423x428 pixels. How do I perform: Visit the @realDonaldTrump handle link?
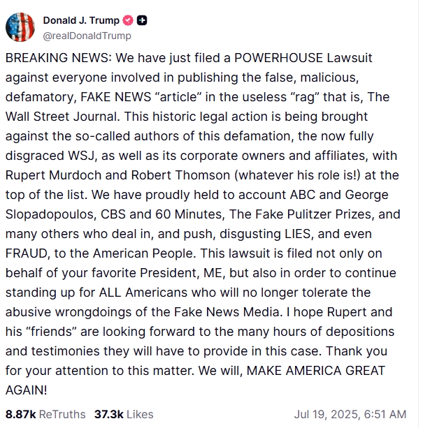click(x=87, y=36)
